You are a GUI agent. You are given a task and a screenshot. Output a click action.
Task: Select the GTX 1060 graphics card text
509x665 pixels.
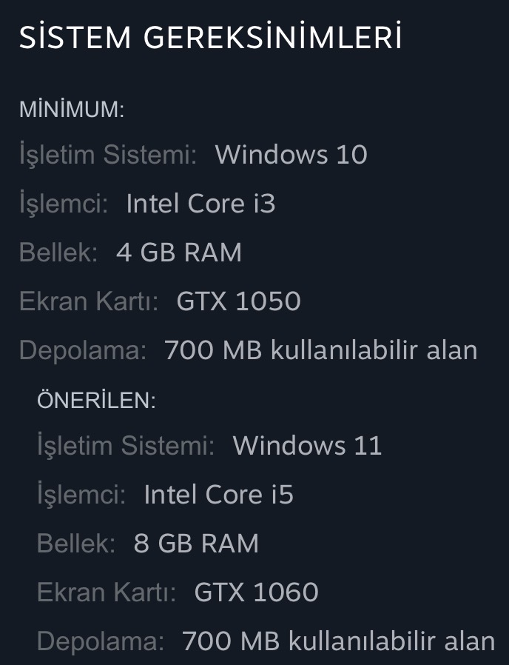(x=256, y=592)
